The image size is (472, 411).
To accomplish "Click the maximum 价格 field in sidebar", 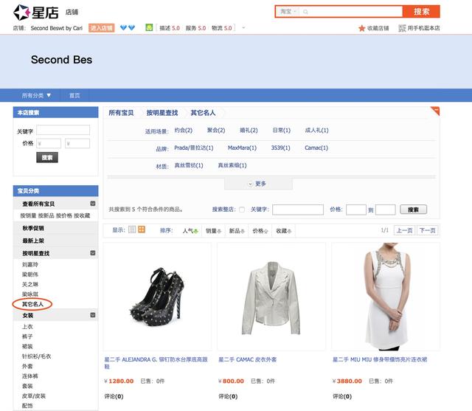I will coord(77,143).
